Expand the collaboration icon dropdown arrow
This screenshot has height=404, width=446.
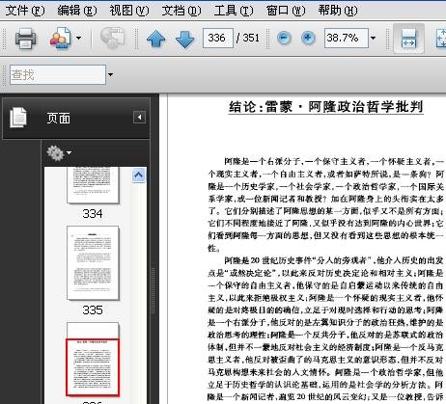[x=78, y=38]
